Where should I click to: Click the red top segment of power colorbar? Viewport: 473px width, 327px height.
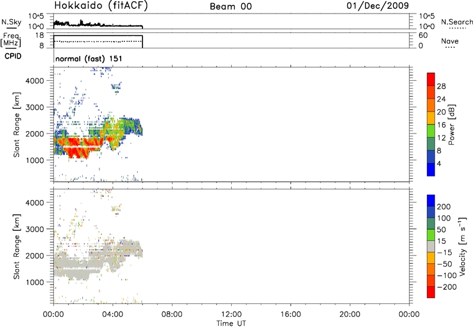pos(431,79)
